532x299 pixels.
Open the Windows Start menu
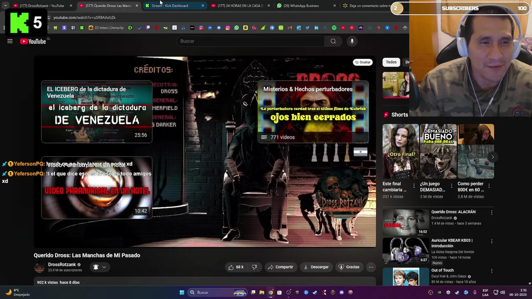[x=182, y=292]
